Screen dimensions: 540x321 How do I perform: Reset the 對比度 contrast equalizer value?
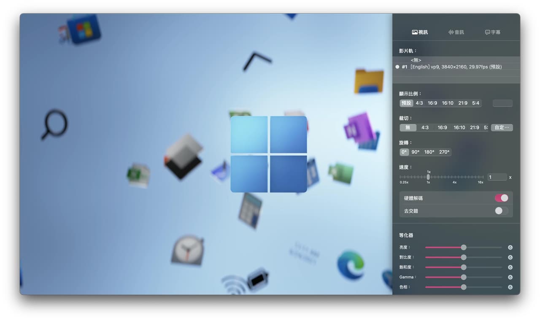510,257
